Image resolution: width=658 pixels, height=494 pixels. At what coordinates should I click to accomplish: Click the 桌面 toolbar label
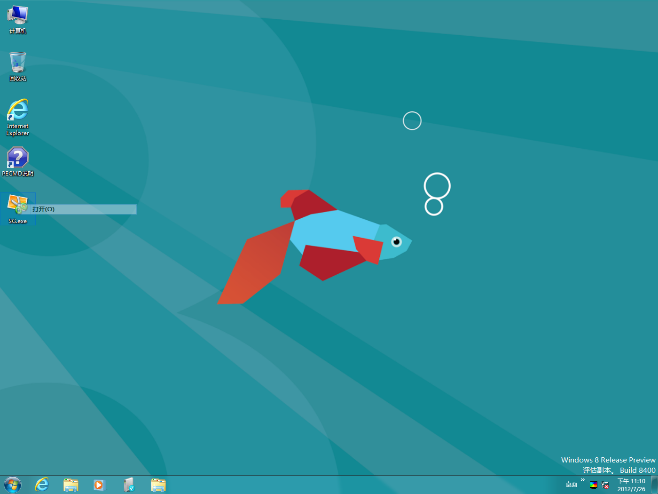click(571, 485)
